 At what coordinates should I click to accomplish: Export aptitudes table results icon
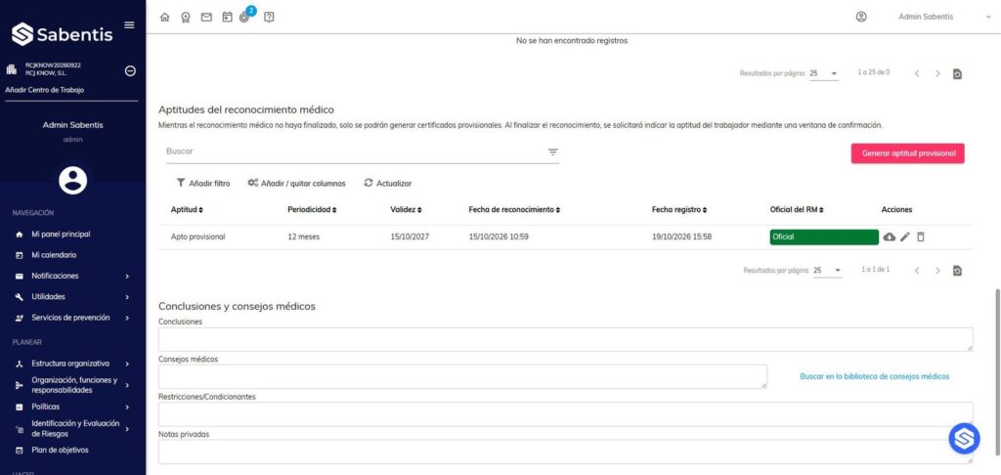click(957, 271)
